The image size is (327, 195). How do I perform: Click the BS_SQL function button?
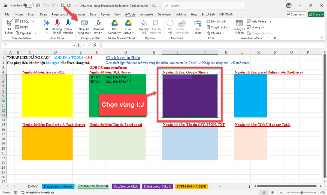(22, 21)
